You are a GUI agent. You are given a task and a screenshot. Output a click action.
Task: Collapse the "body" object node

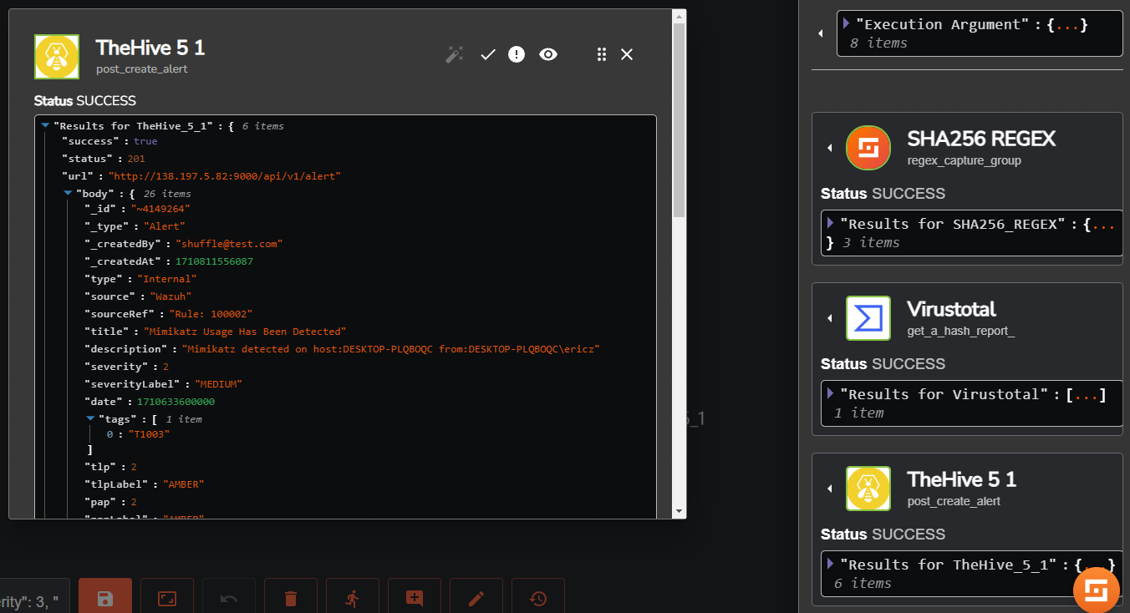tap(69, 193)
